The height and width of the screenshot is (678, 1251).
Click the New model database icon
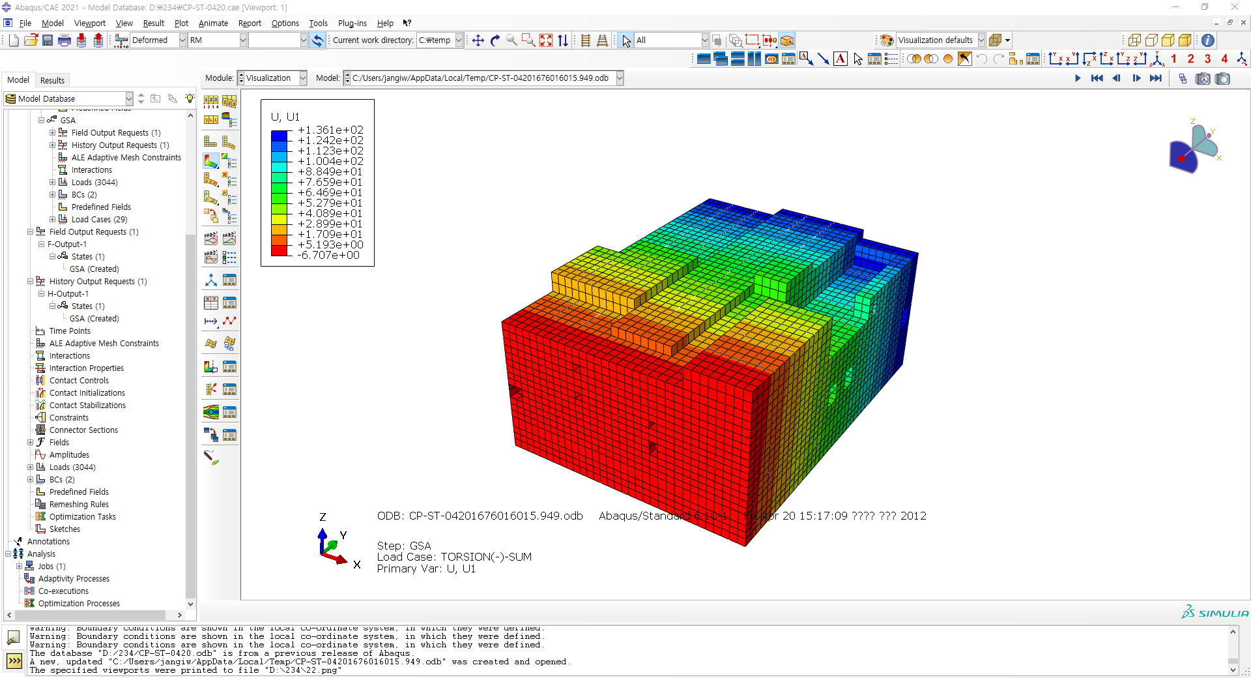pos(14,40)
